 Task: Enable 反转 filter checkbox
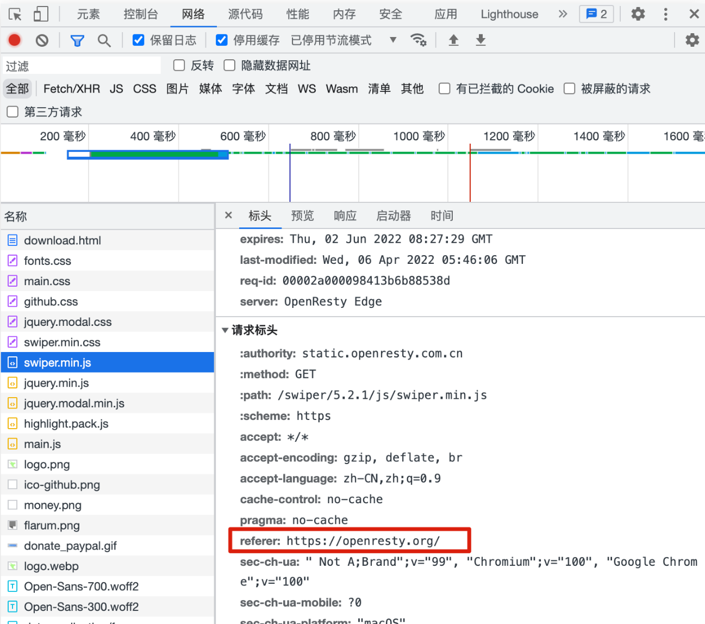[x=179, y=65]
